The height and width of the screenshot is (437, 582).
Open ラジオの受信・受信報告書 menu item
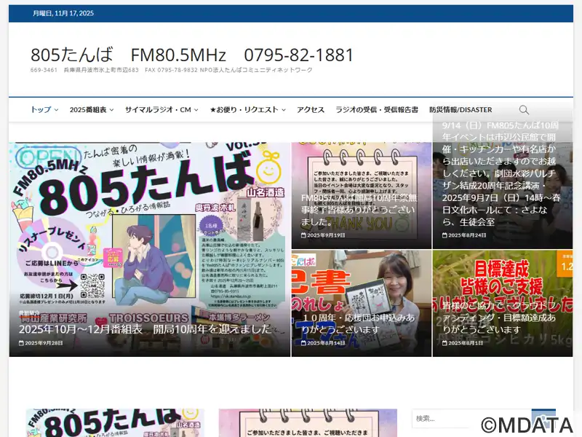point(377,110)
